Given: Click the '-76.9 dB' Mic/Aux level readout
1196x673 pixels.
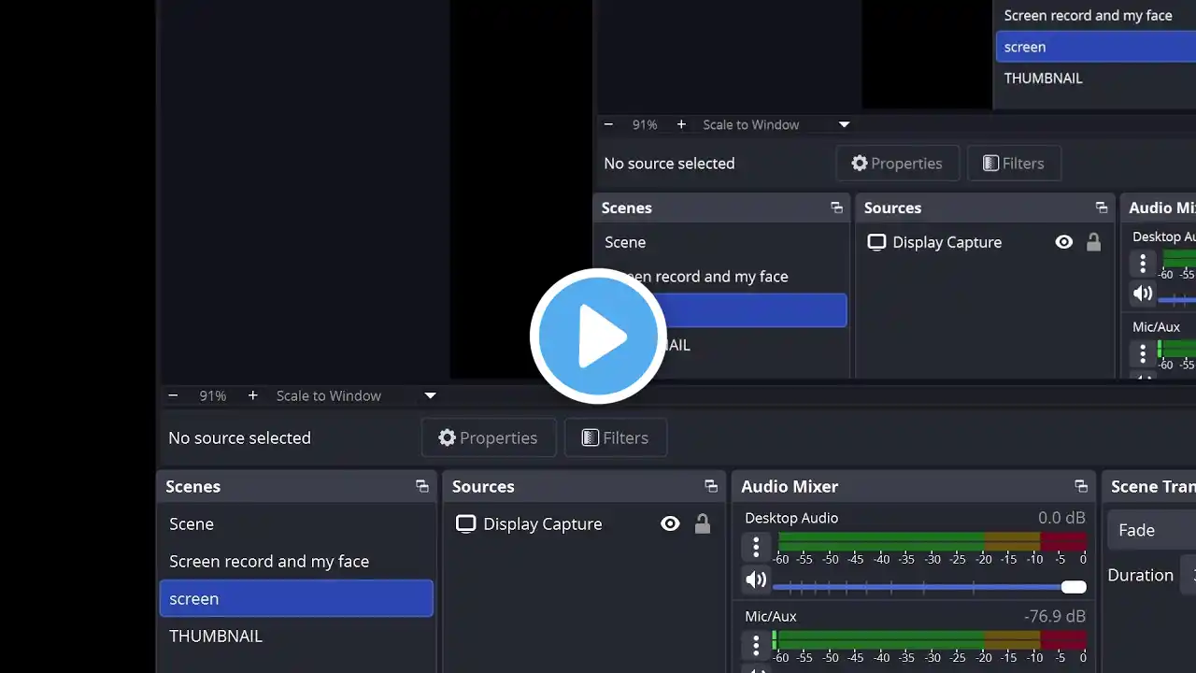Looking at the screenshot, I should pos(1055,617).
